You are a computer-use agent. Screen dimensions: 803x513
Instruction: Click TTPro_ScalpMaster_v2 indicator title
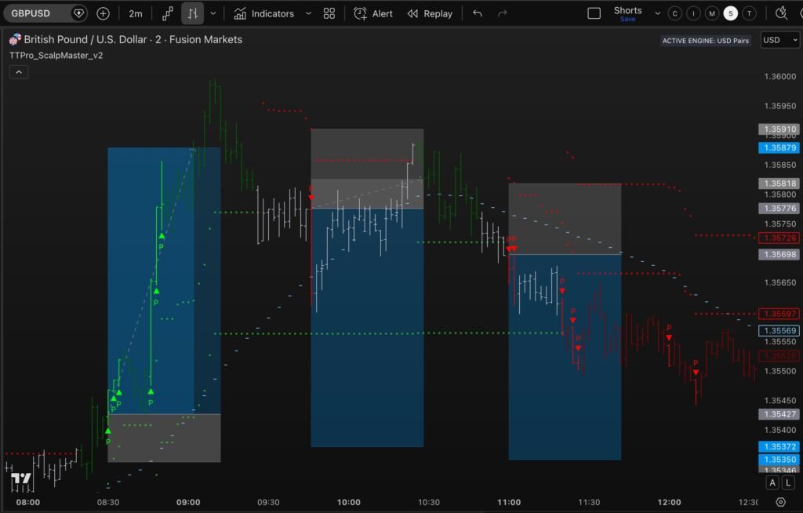tap(56, 56)
